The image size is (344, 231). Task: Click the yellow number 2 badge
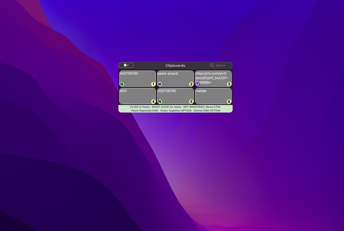click(191, 84)
